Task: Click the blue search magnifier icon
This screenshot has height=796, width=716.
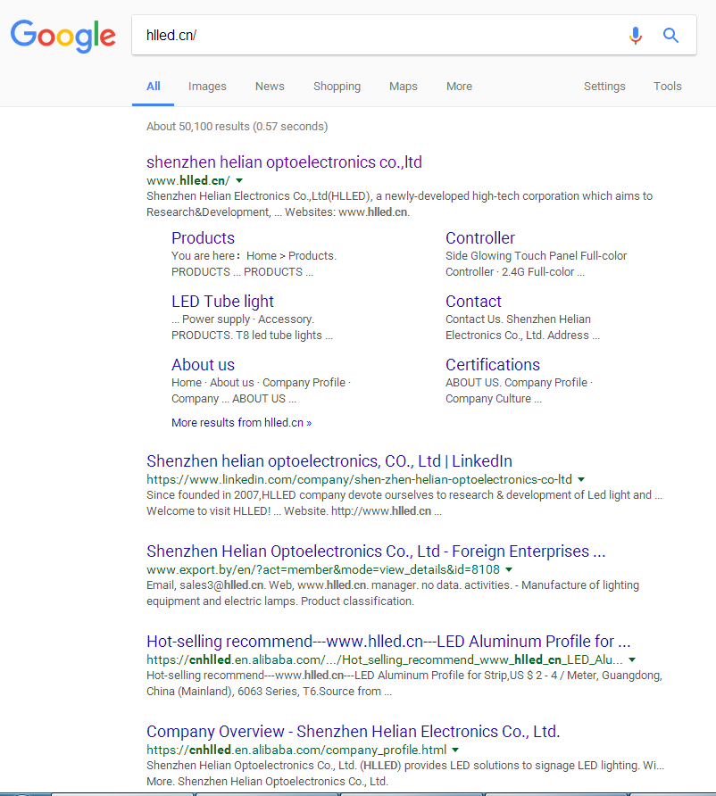Action: pyautogui.click(x=670, y=35)
